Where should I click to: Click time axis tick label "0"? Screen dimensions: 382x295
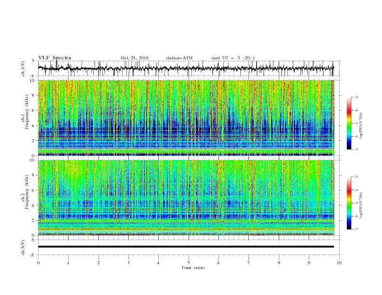pyautogui.click(x=38, y=263)
